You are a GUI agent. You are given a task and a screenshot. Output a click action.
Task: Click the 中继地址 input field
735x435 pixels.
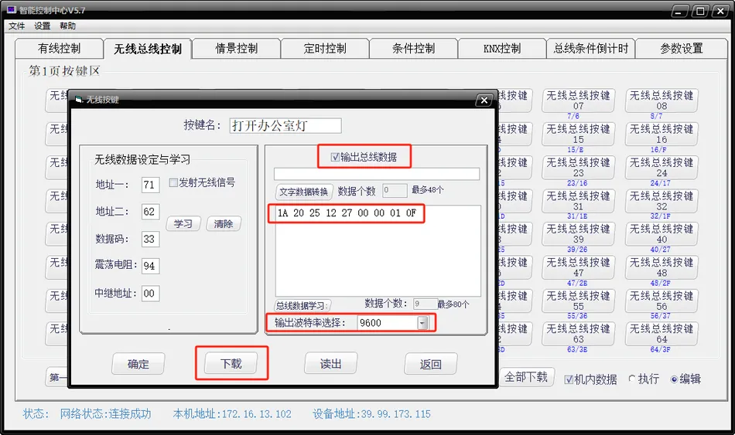(150, 294)
